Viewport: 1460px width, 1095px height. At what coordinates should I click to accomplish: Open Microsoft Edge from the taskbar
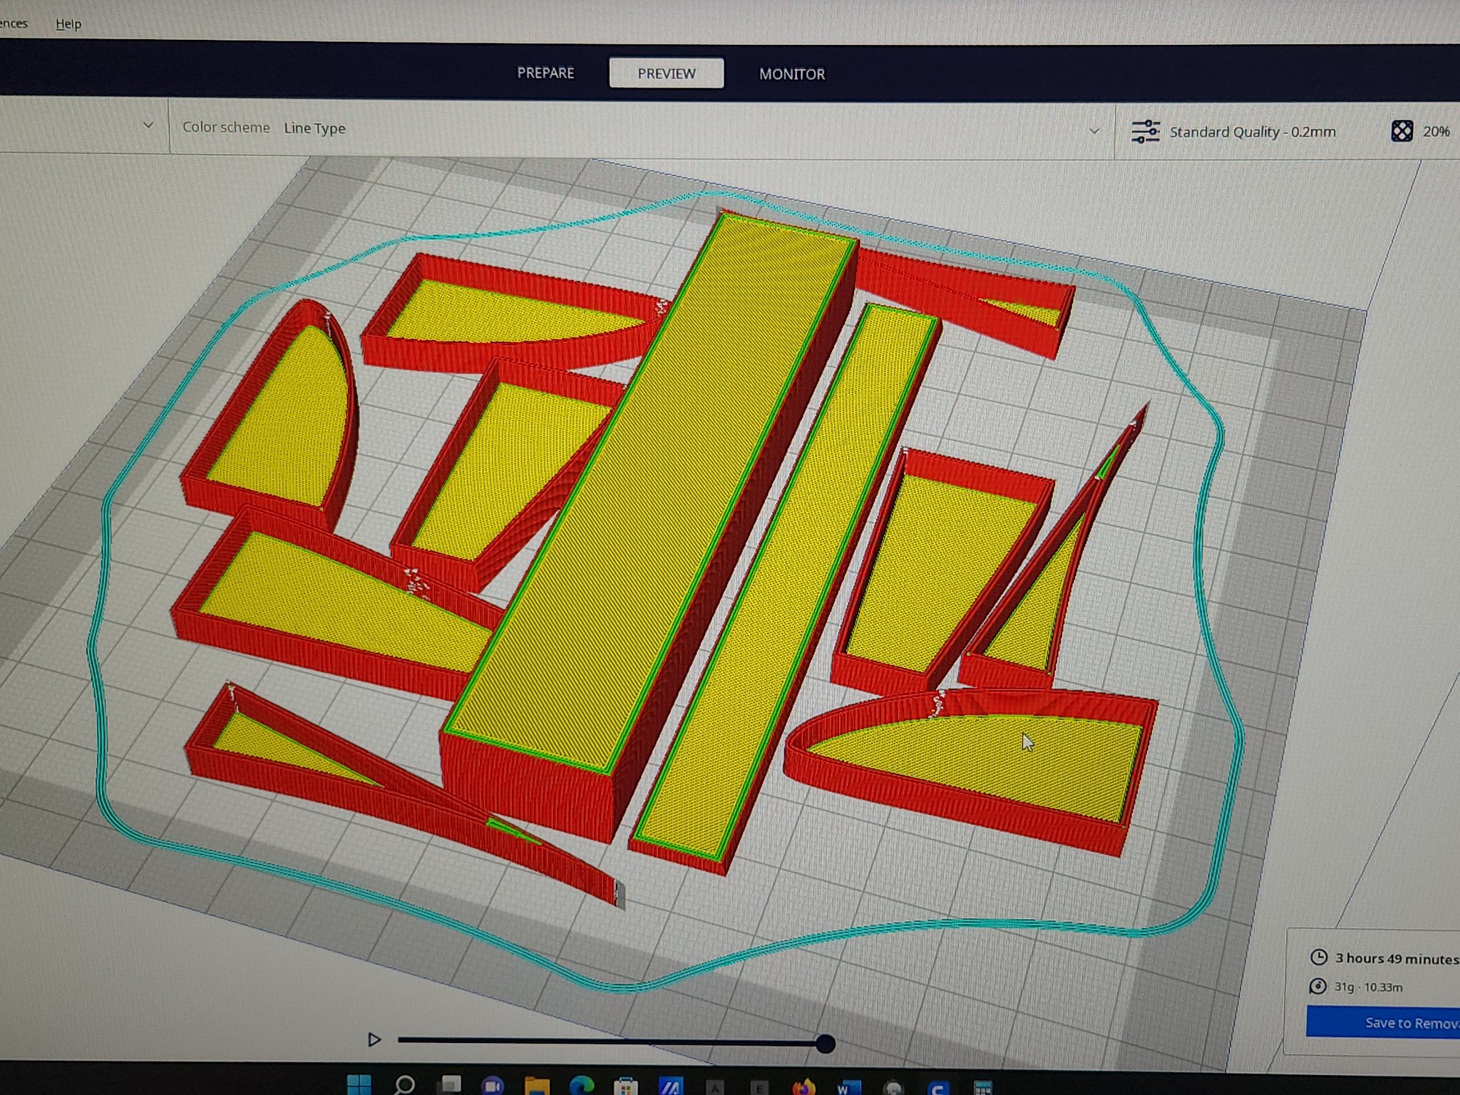pos(581,1086)
